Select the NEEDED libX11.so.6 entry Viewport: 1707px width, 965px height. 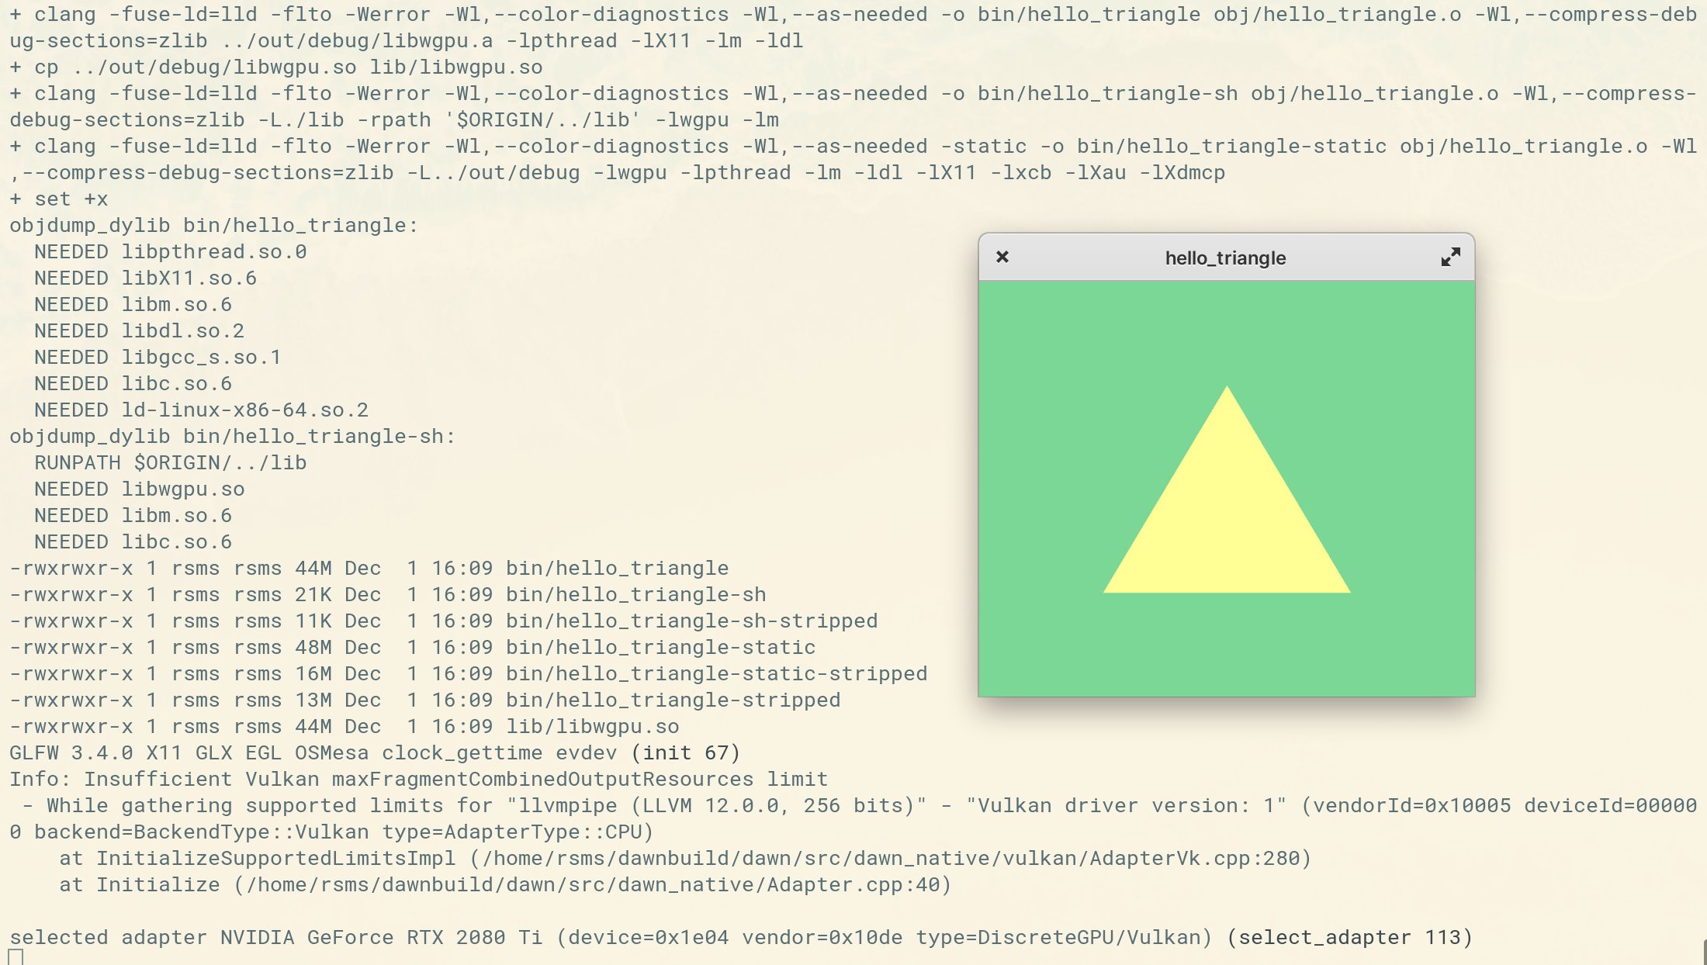[x=144, y=278]
